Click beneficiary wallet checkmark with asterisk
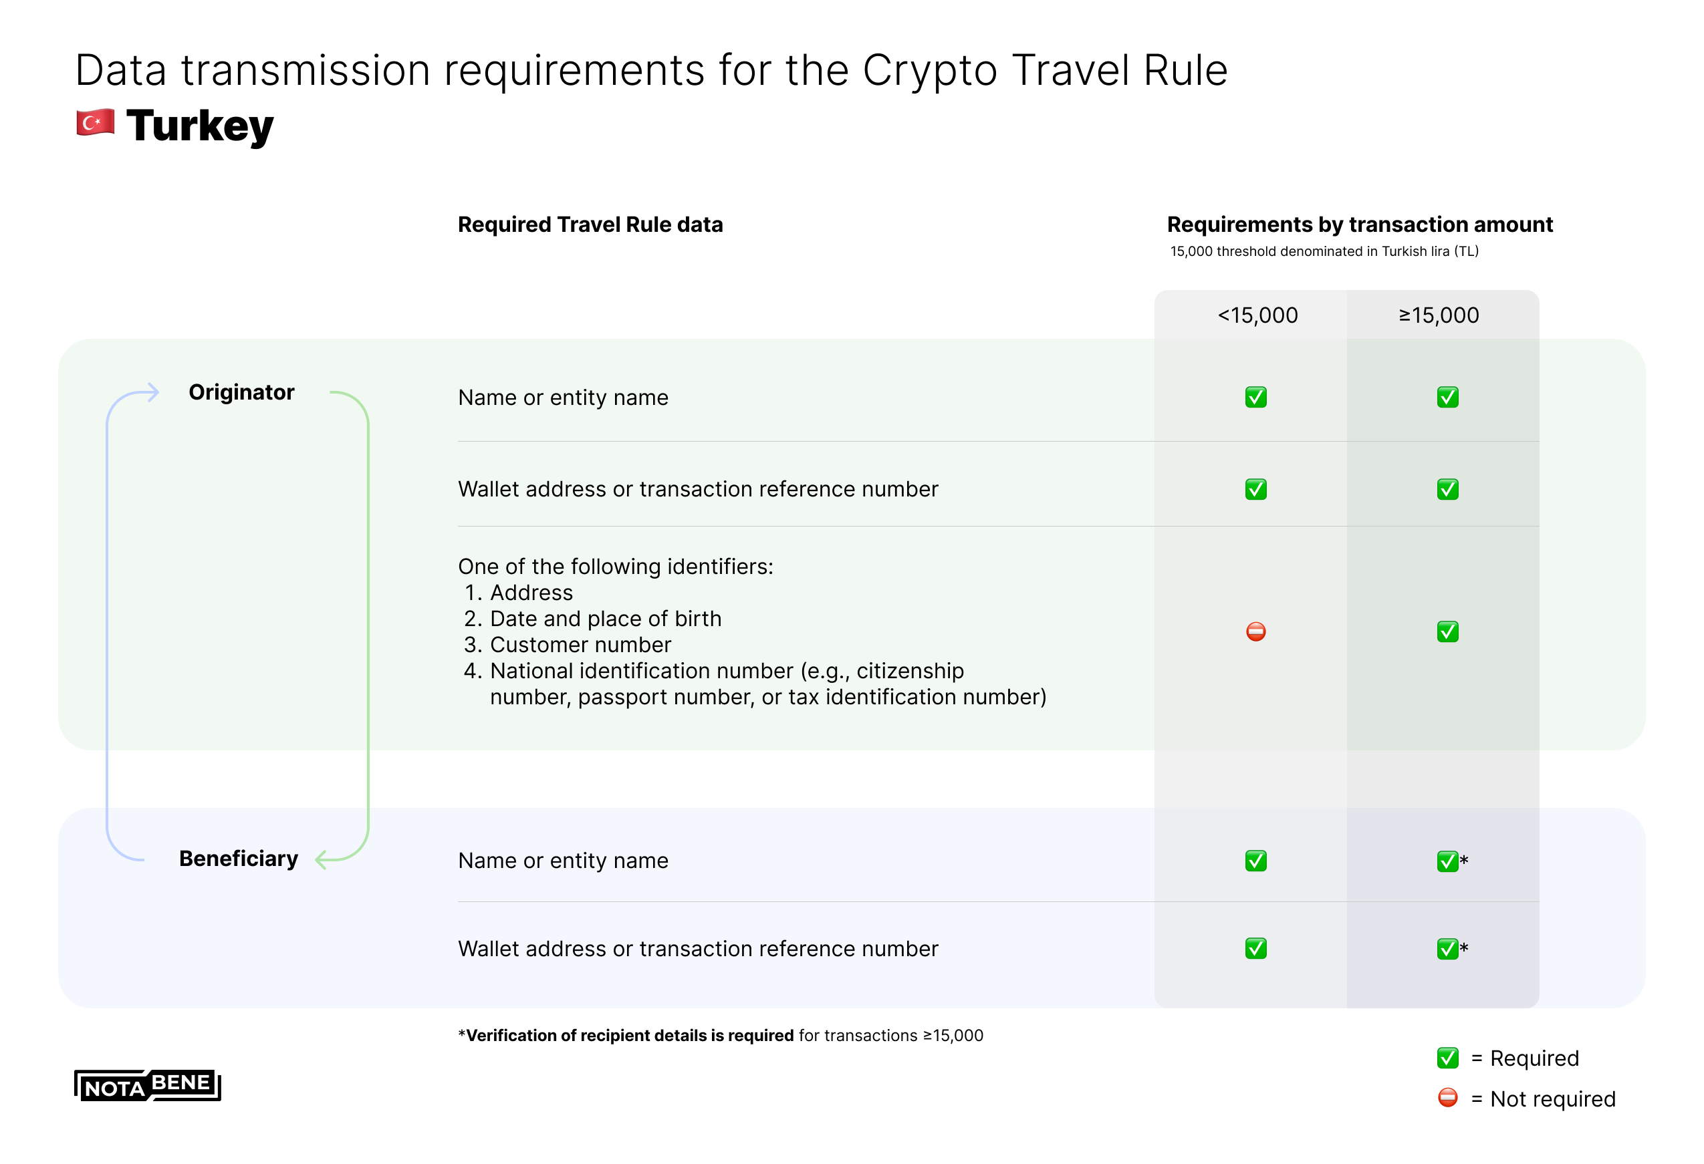 [1448, 948]
